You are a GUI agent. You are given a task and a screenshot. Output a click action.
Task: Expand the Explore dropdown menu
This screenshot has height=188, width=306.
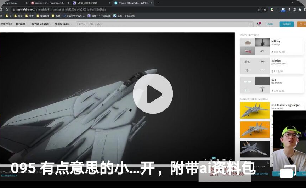tap(22, 24)
